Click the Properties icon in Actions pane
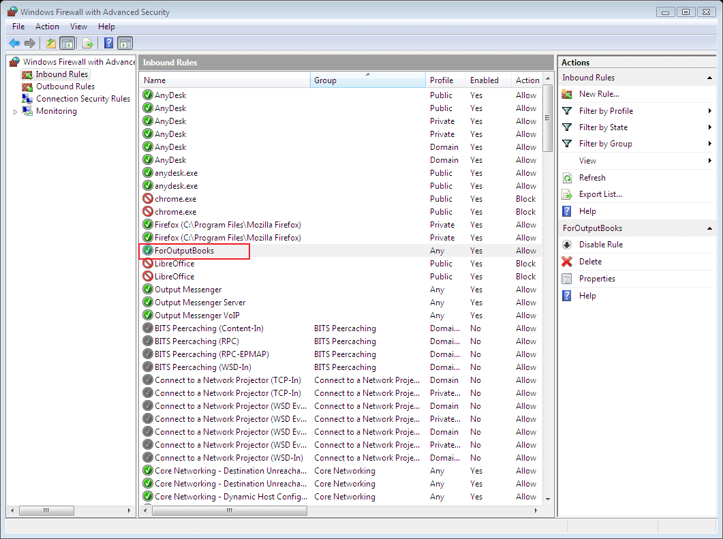This screenshot has width=723, height=539. coord(567,279)
